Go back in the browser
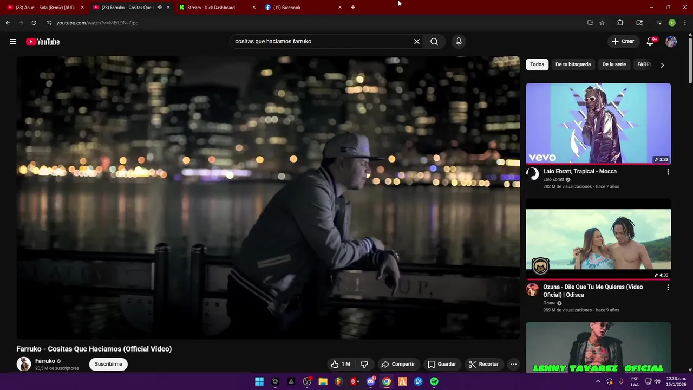693x390 pixels. point(8,23)
